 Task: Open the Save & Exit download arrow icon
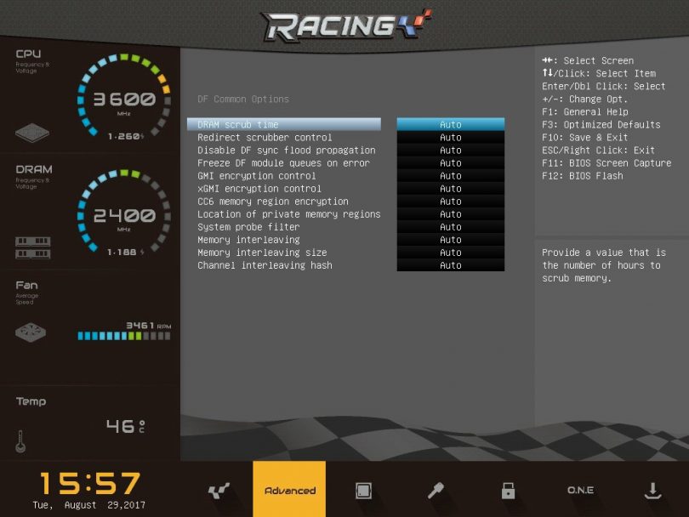tap(652, 491)
